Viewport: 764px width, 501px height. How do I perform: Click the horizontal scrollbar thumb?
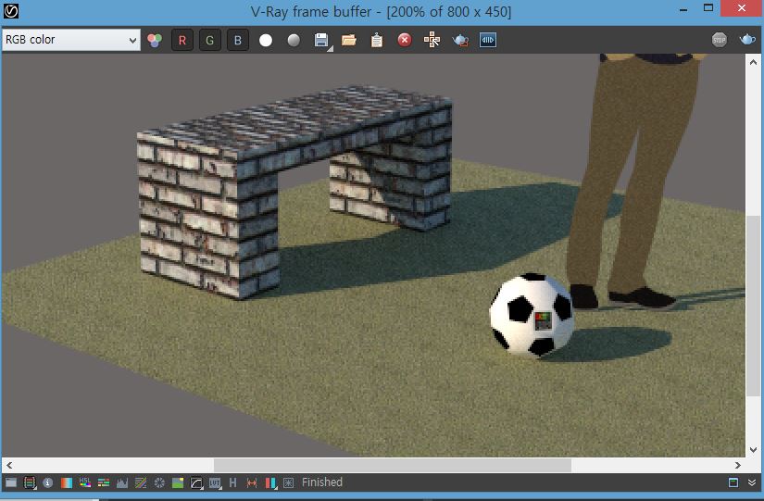coord(393,466)
